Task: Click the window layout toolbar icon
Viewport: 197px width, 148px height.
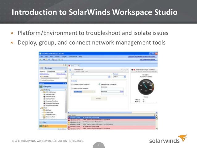Action: [56, 60]
